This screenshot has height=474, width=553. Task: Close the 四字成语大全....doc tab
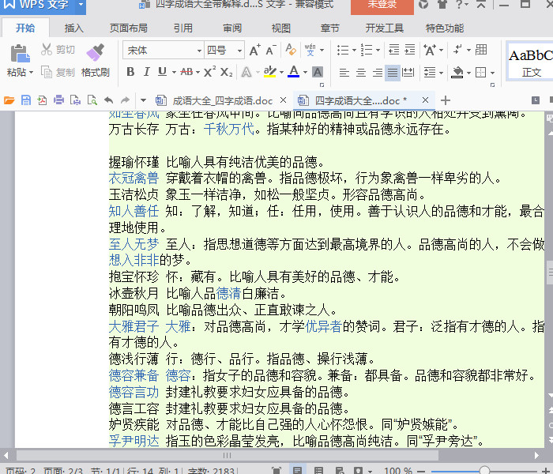(x=425, y=100)
